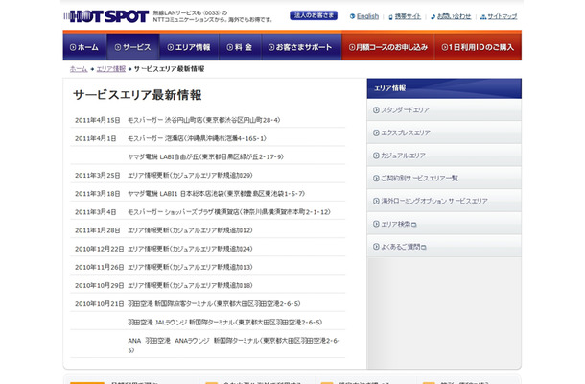This screenshot has width=585, height=384.
Task: Click the ホーム breadcrumb link
Action: (79, 69)
